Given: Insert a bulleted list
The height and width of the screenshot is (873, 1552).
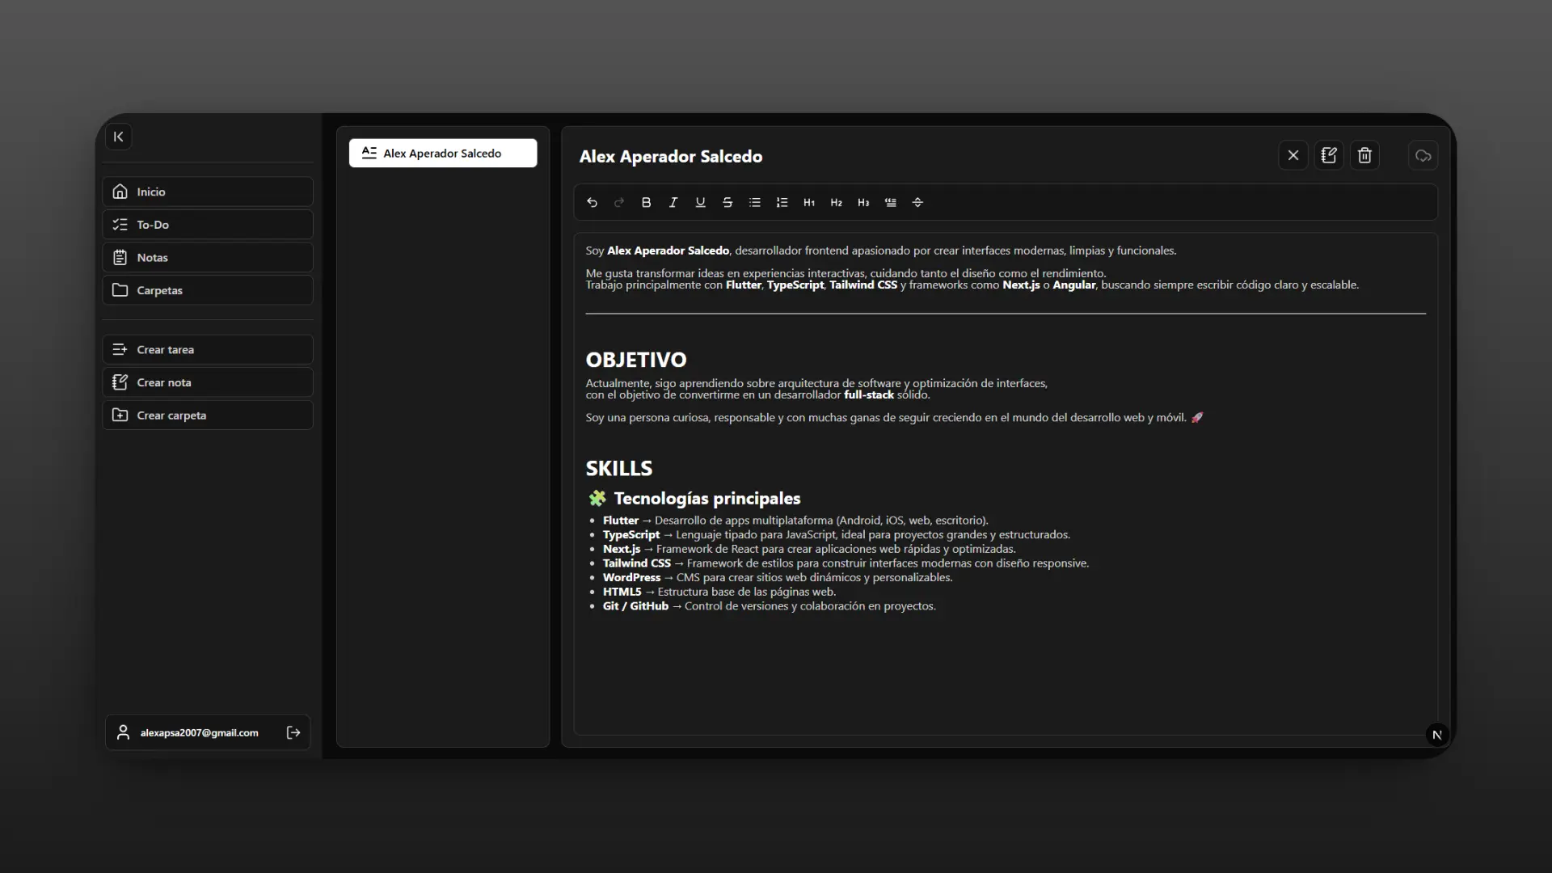Looking at the screenshot, I should (x=754, y=203).
